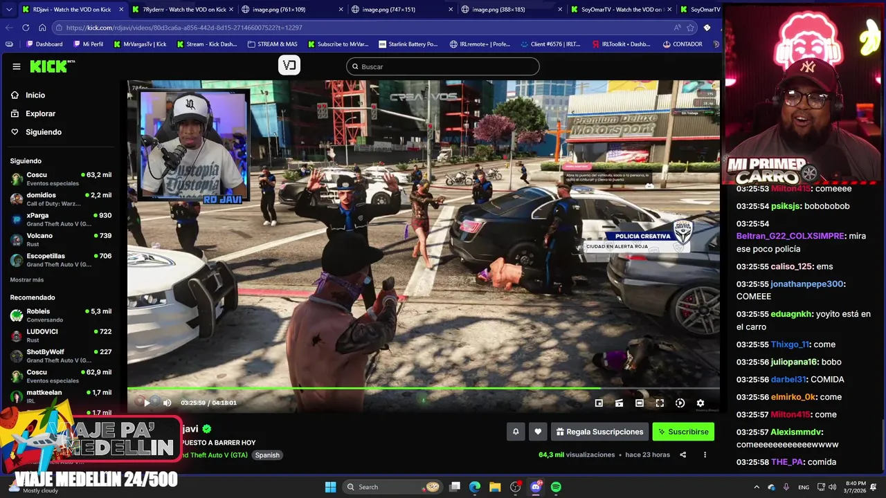Viewport: 886px width, 498px height.
Task: Open domidios channel in Siguiendo list
Action: coord(61,199)
